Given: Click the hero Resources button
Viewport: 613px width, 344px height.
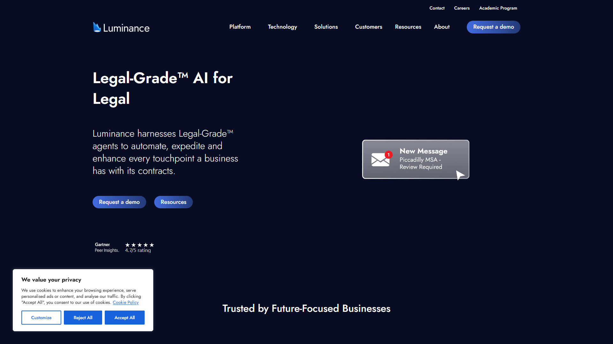Looking at the screenshot, I should point(173,202).
